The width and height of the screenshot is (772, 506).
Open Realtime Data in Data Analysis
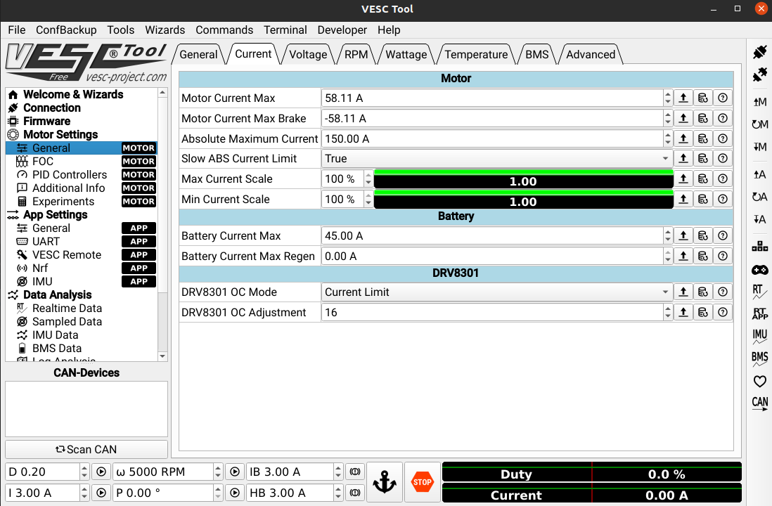pos(67,308)
